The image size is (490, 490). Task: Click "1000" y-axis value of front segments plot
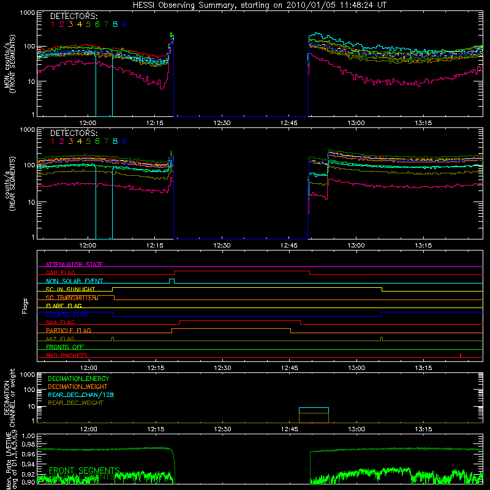pyautogui.click(x=28, y=13)
